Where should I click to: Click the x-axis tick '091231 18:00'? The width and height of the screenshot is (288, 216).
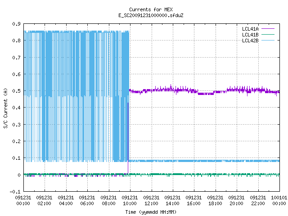(x=215, y=201)
